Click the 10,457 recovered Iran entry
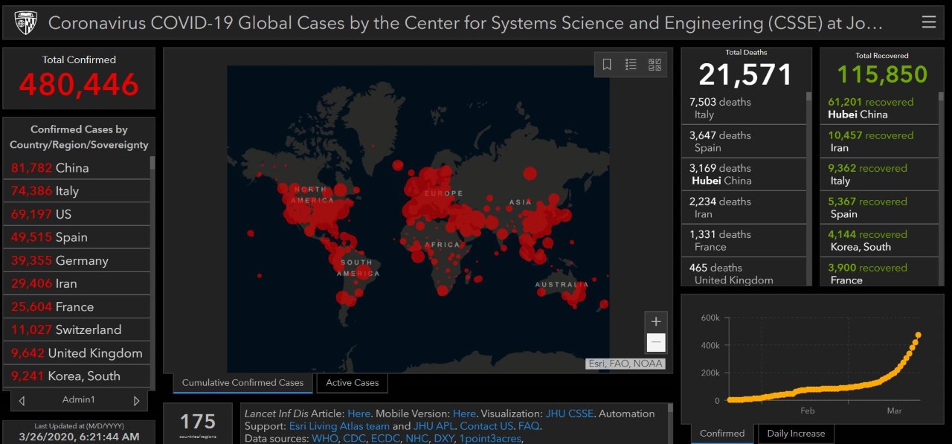 coord(879,141)
